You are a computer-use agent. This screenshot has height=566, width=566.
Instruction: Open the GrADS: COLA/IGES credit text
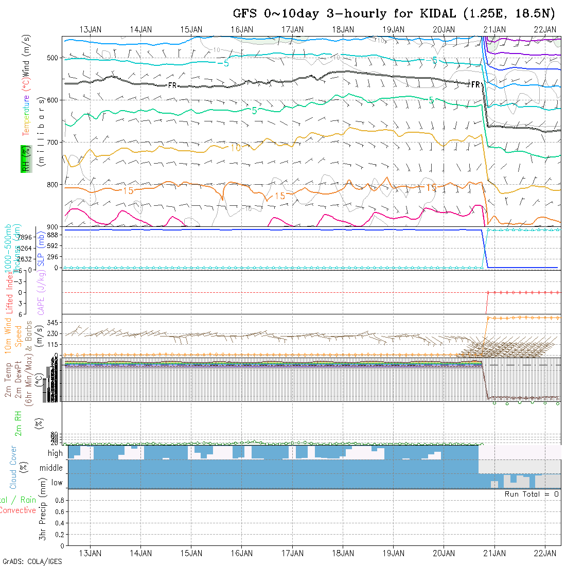click(x=32, y=561)
